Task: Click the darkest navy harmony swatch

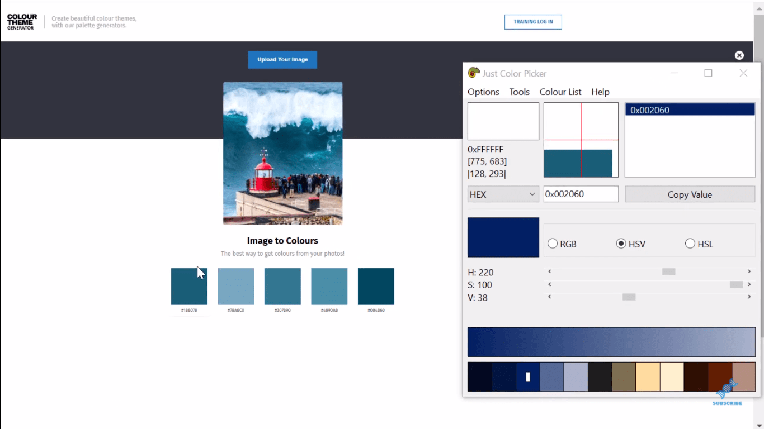Action: (x=480, y=376)
